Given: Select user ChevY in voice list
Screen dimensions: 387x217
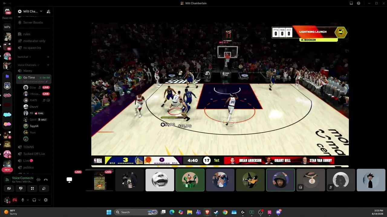Looking at the screenshot, I should [x=34, y=107].
